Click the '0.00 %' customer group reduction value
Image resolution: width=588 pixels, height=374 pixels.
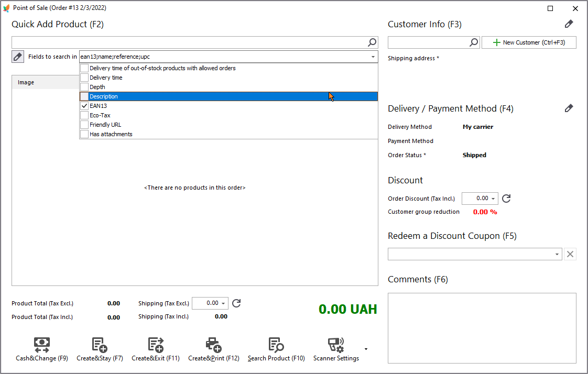tap(485, 212)
